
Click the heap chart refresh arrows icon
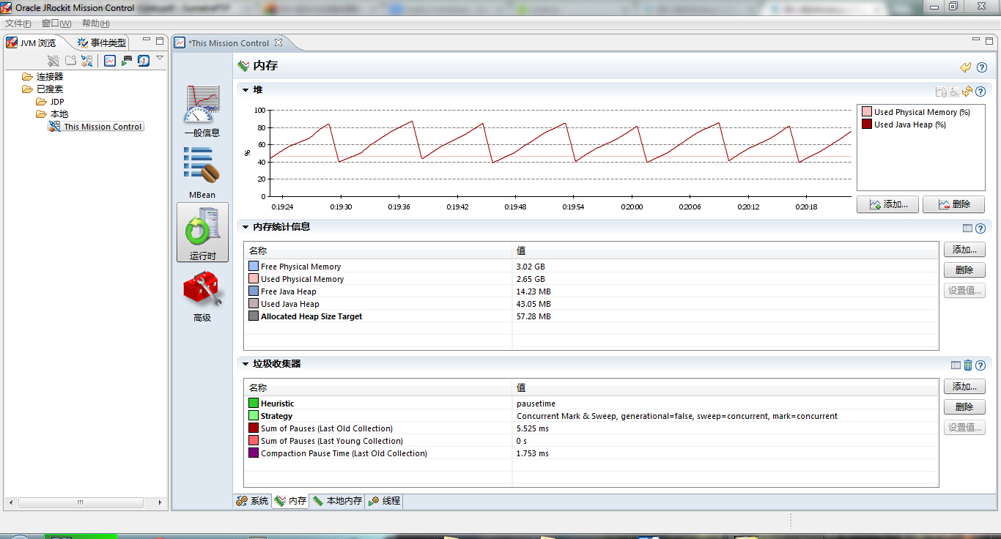point(967,92)
